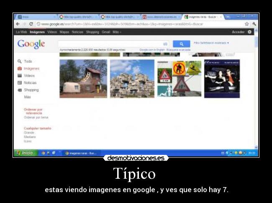
Task: Click Imágenes in black Google bar
Action: [x=37, y=32]
